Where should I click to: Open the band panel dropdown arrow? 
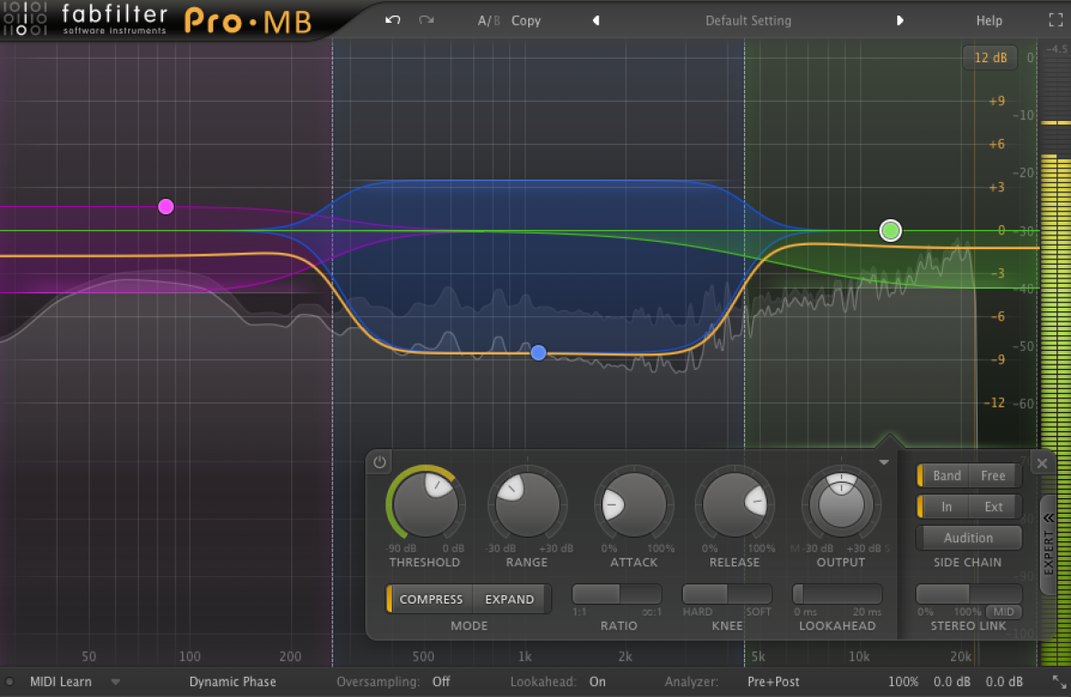884,463
